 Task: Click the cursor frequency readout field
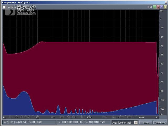(x=28, y=123)
